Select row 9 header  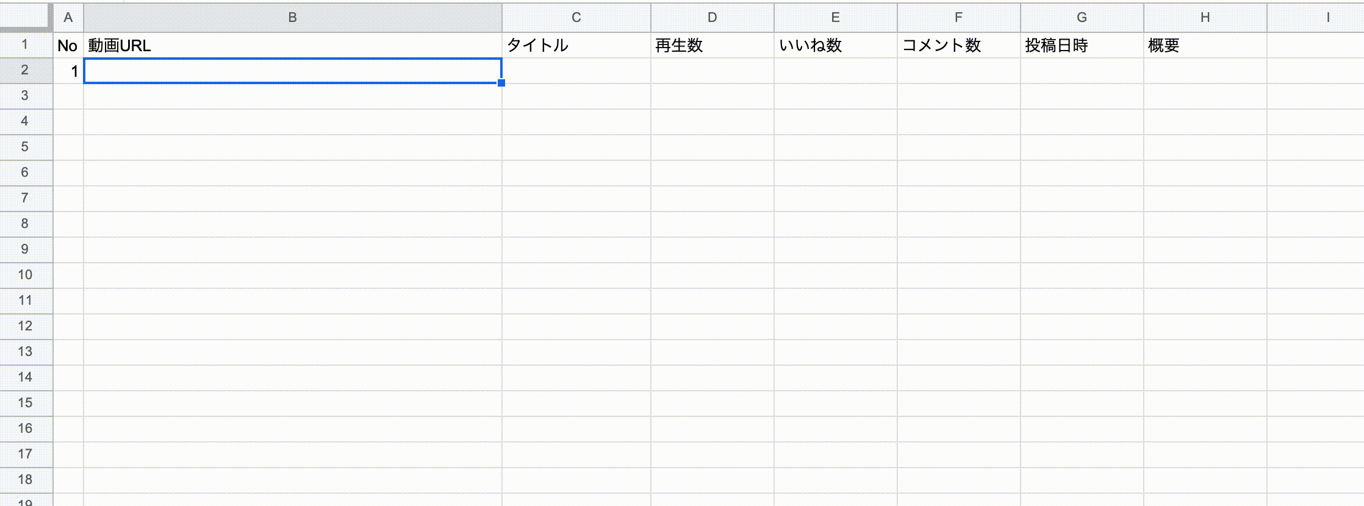pyautogui.click(x=26, y=250)
